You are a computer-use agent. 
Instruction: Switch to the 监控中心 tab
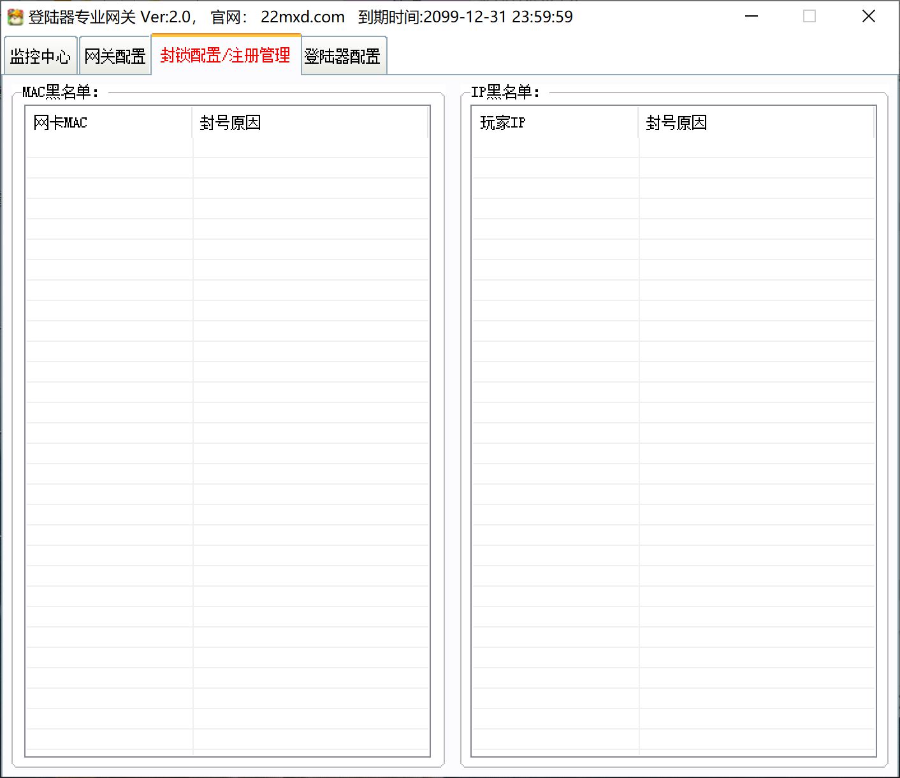click(x=40, y=56)
